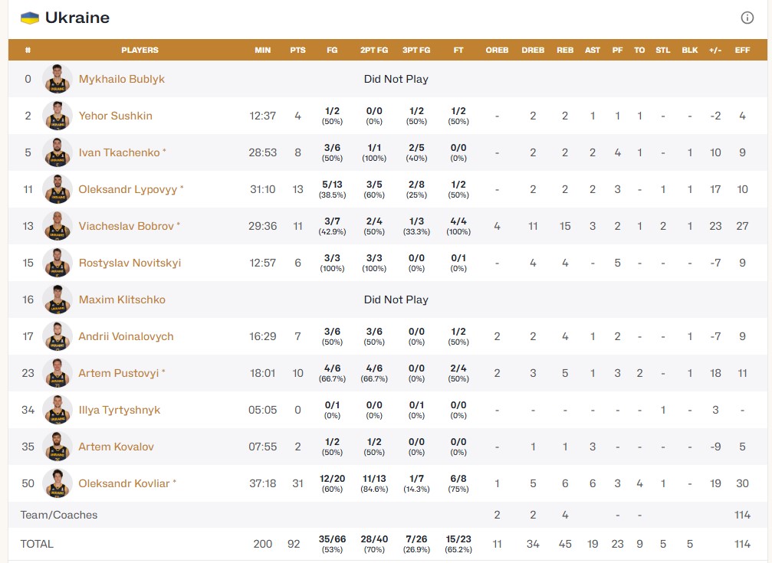The height and width of the screenshot is (563, 772).
Task: Click the total 7/26 three-point cell
Action: (416, 544)
